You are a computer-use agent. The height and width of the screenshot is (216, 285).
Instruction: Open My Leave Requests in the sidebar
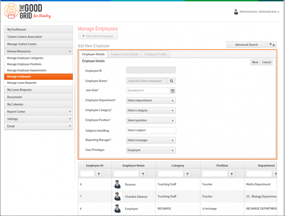click(x=38, y=90)
